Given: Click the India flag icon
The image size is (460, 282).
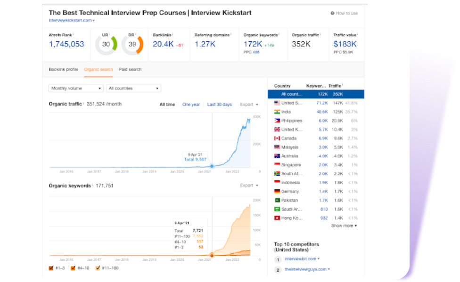Looking at the screenshot, I should click(277, 112).
